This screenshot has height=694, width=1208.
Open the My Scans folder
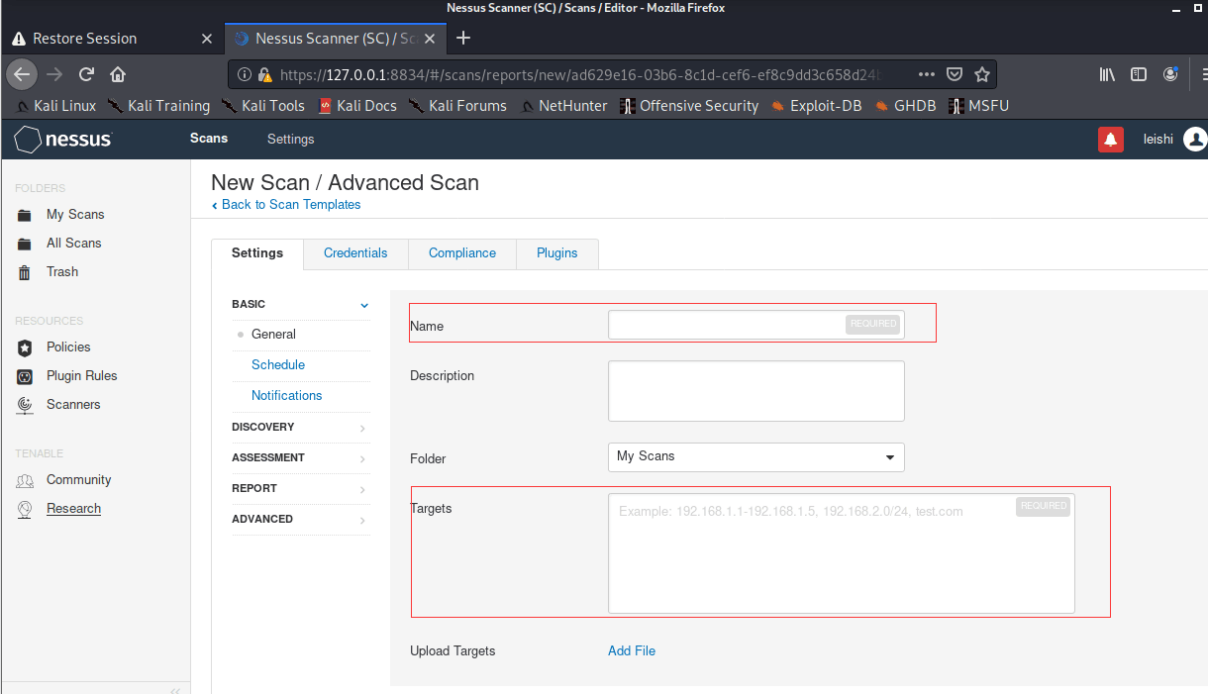point(75,214)
